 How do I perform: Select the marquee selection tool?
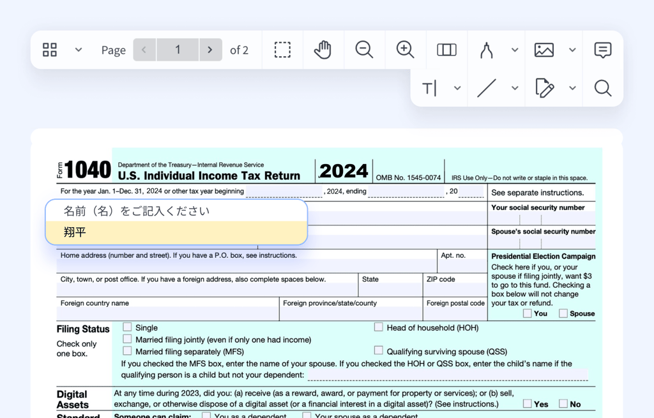(282, 50)
